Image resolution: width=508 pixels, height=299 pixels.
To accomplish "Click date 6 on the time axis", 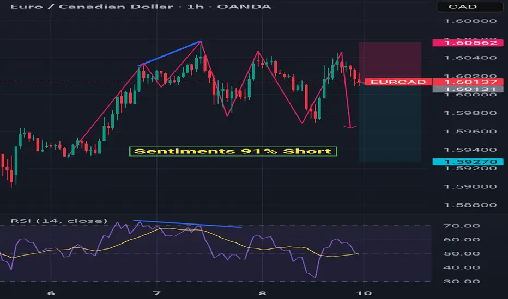I will click(51, 294).
